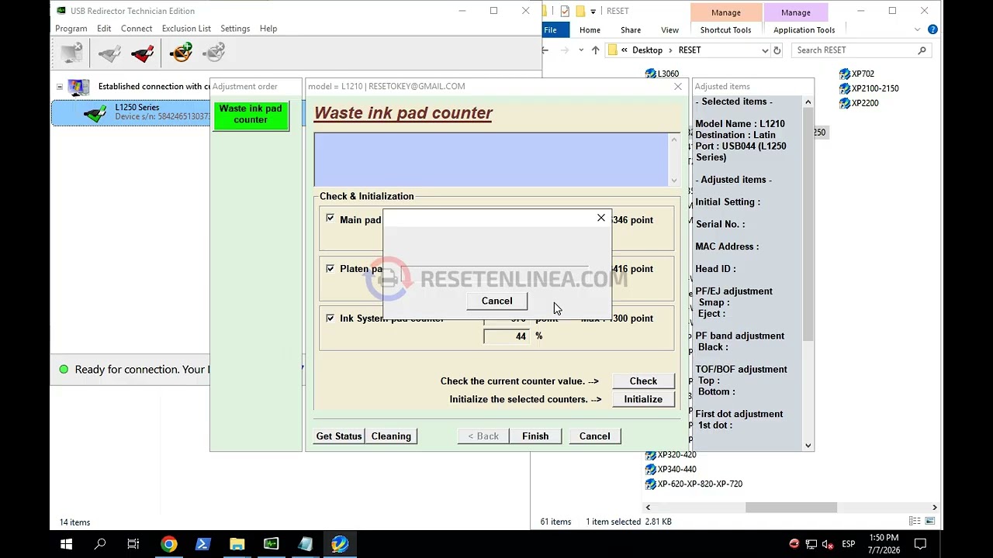Click the Cleaning button
Viewport: 993px width, 558px height.
pos(391,436)
